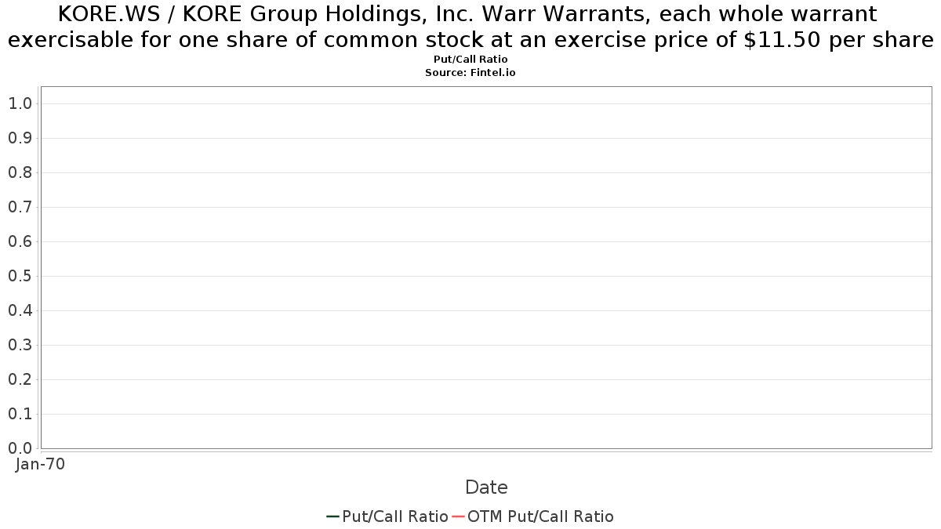This screenshot has height=529, width=941.
Task: Click the 0.4 y-axis tick label
Action: 20,310
